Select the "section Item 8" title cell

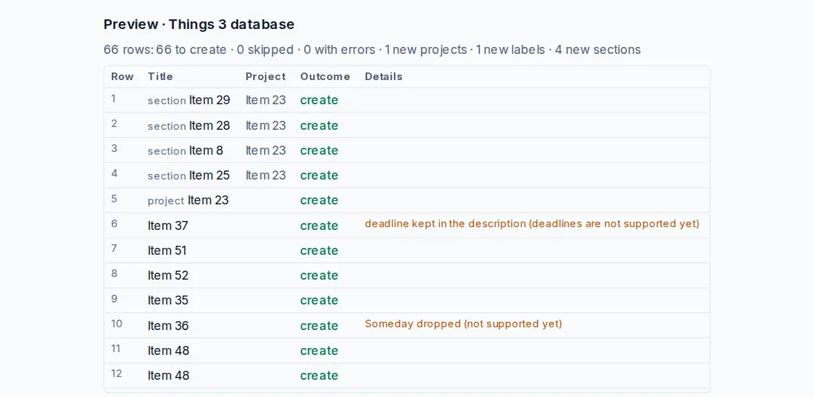(186, 151)
